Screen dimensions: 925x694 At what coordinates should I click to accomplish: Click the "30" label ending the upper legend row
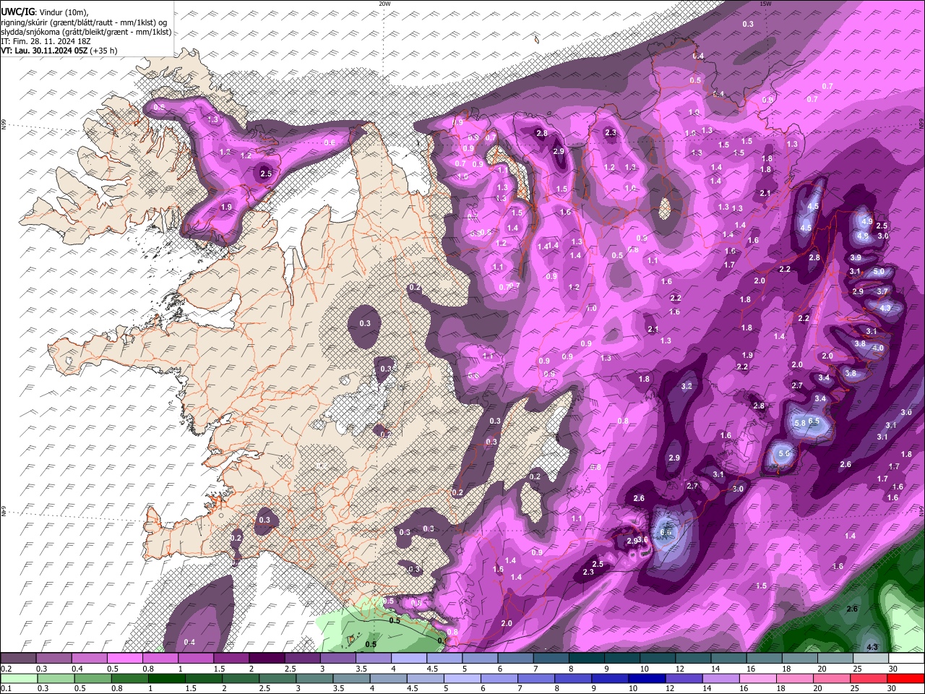click(x=893, y=669)
